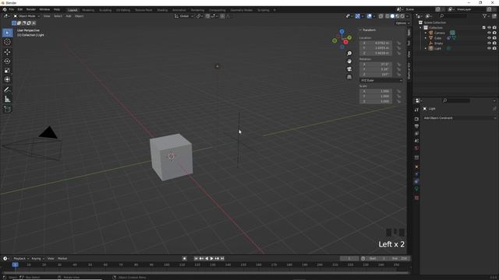The width and height of the screenshot is (499, 280).
Task: Open the Object Mode dropdown
Action: coord(27,16)
